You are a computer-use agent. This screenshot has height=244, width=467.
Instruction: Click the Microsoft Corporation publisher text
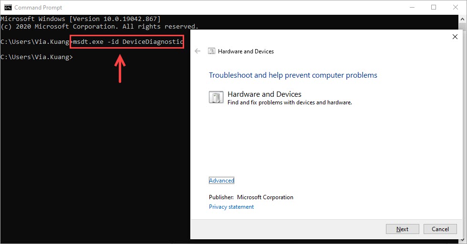(265, 197)
